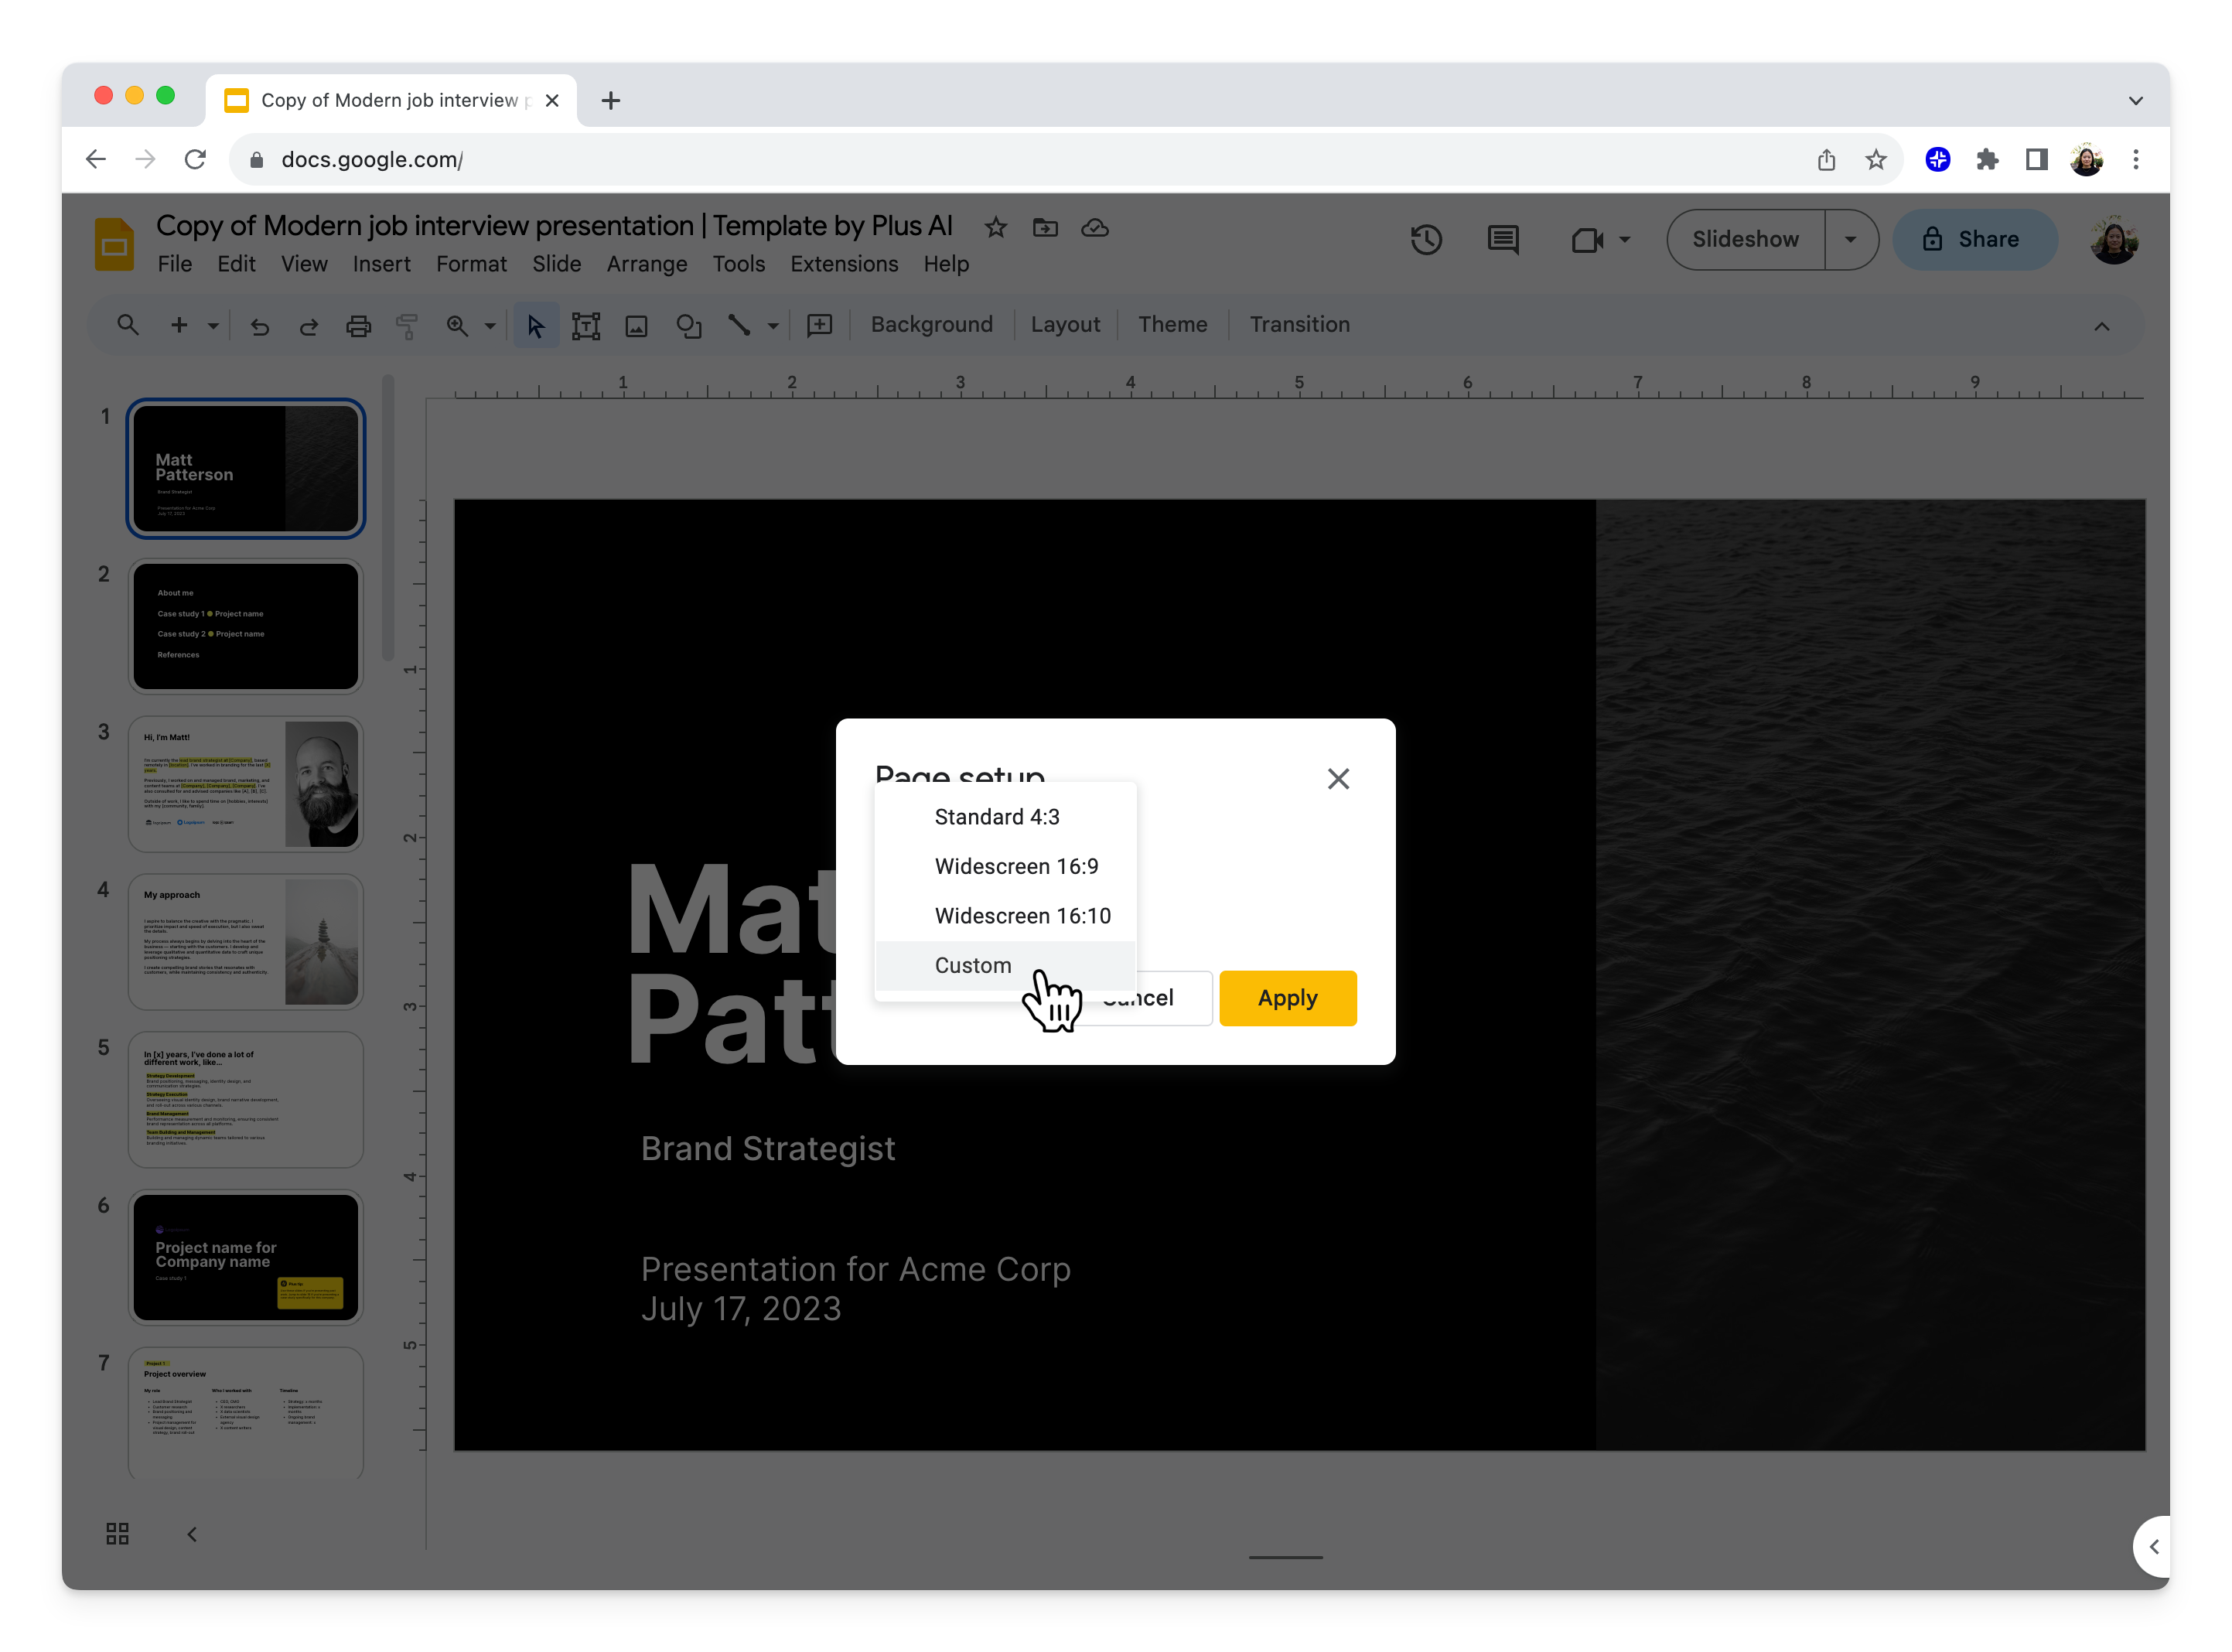The width and height of the screenshot is (2232, 1652).
Task: Open the Extensions menu
Action: pos(844,264)
